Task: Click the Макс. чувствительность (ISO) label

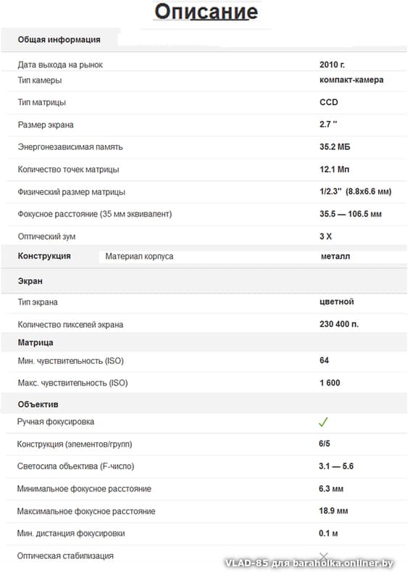Action: [x=73, y=383]
